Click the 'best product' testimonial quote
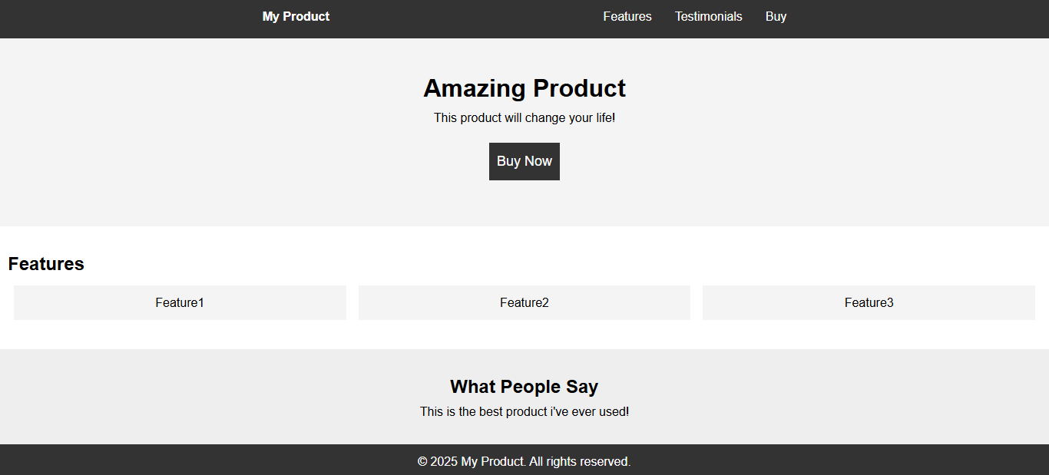Screen dimensions: 1049x475 (x=524, y=412)
